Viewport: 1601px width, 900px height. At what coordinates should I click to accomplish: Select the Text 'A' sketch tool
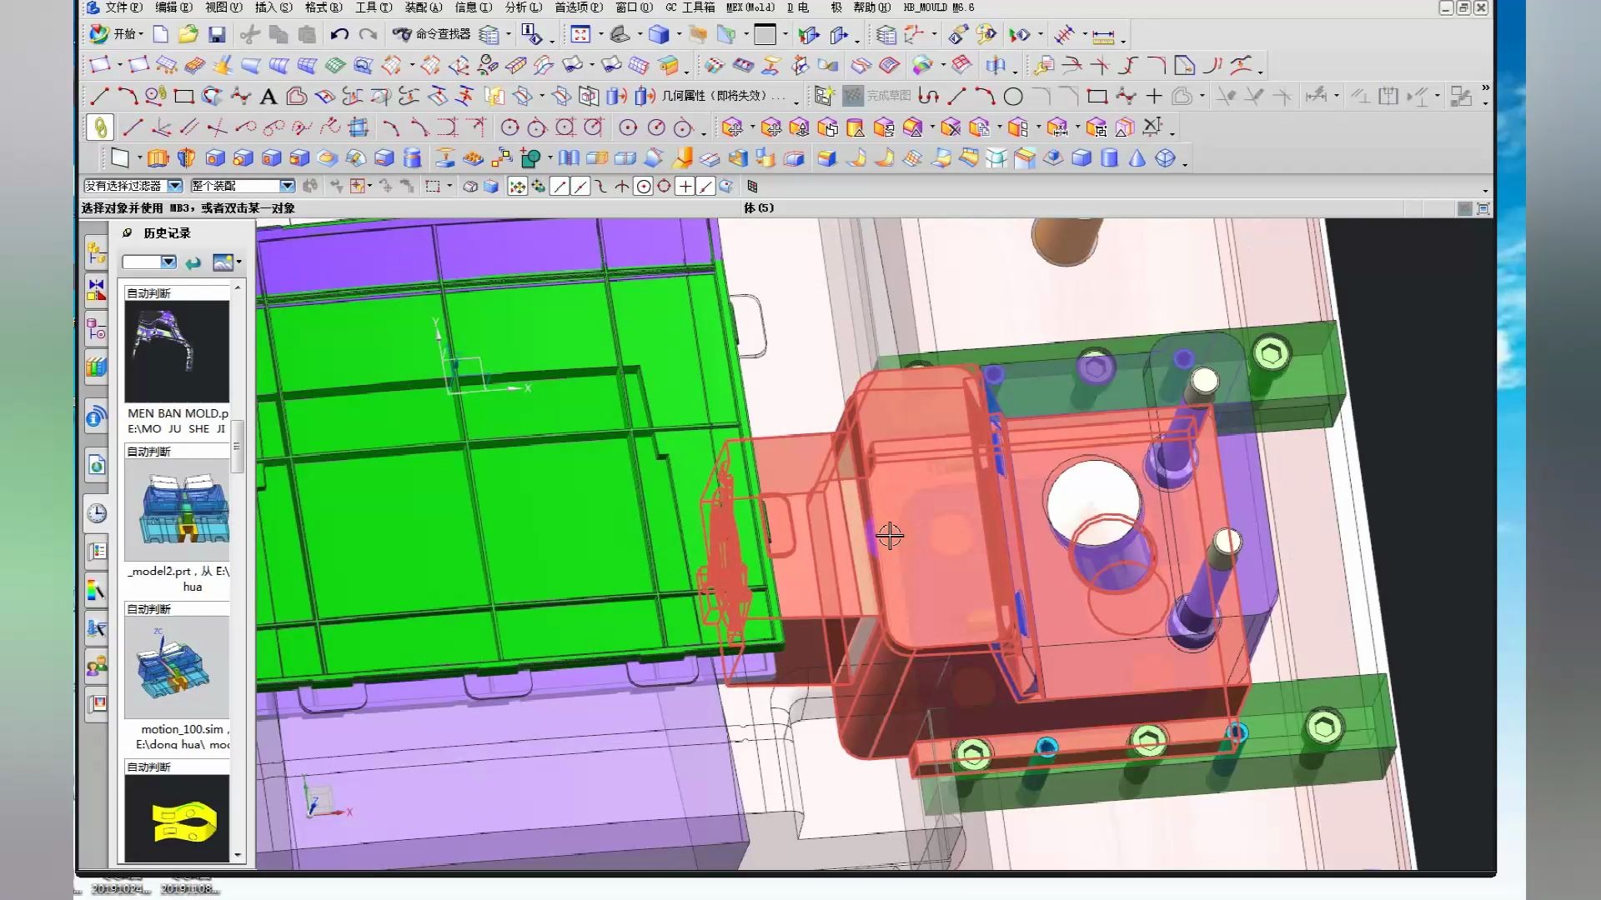[269, 97]
